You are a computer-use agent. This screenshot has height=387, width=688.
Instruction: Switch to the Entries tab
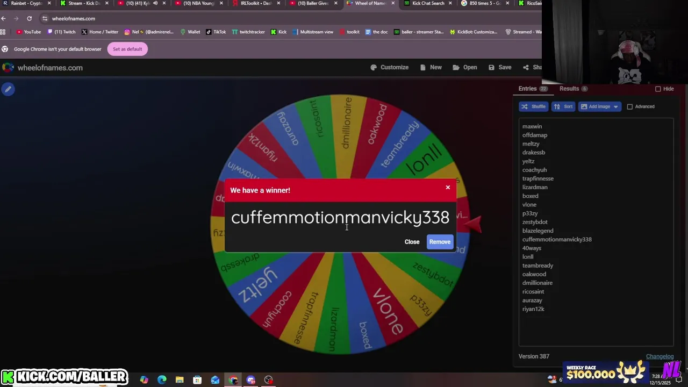[533, 89]
